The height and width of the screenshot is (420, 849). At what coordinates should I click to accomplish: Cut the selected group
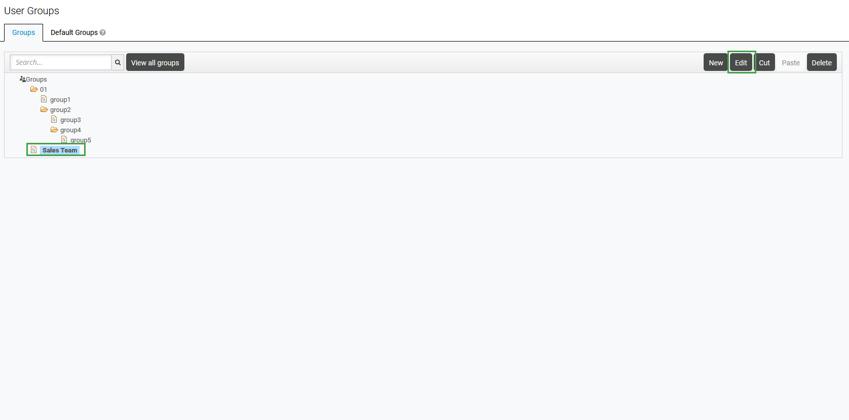(x=764, y=62)
